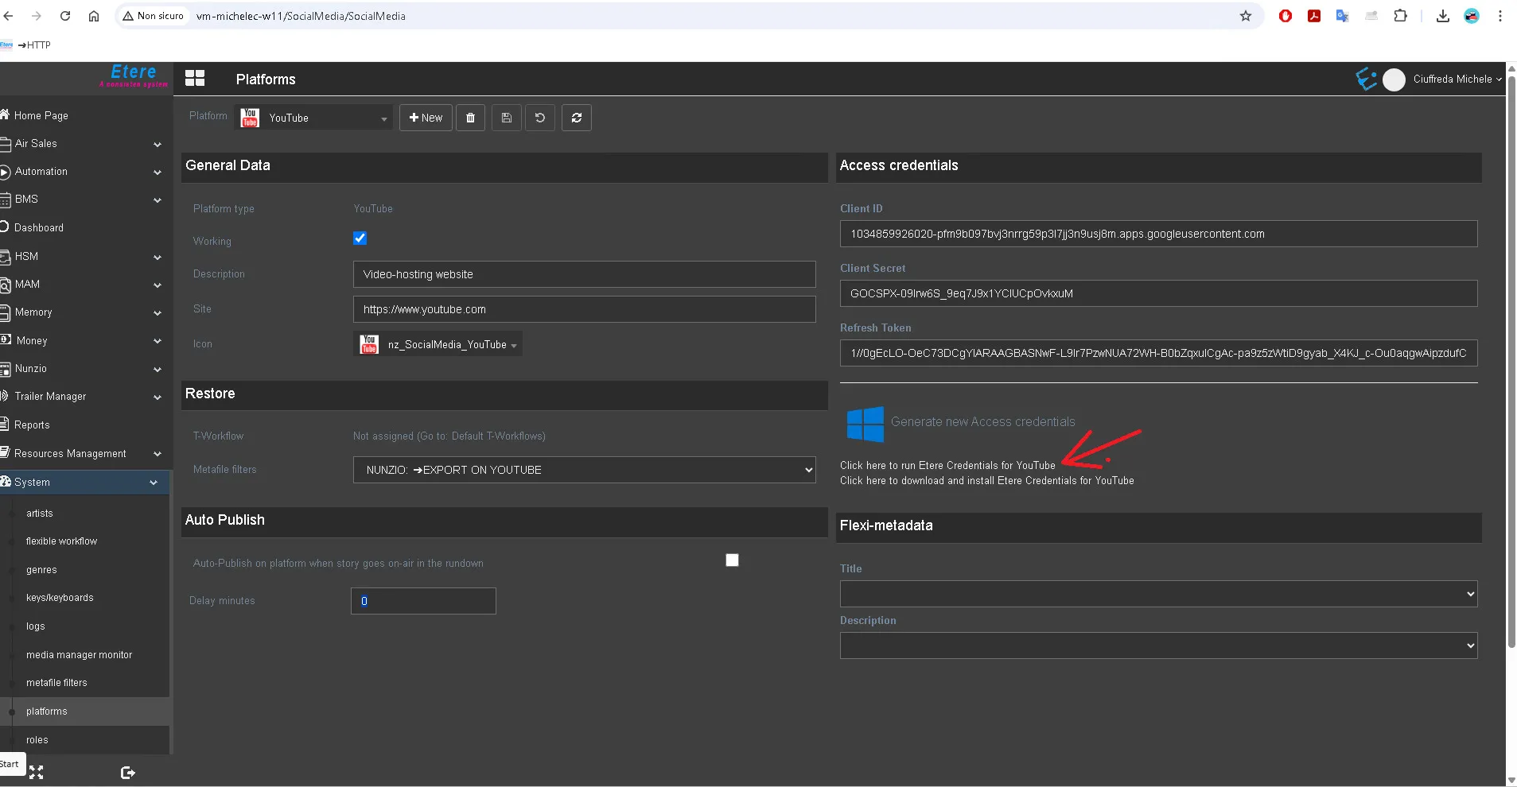Click the refresh sync toolbar icon
The height and width of the screenshot is (787, 1517).
(577, 118)
